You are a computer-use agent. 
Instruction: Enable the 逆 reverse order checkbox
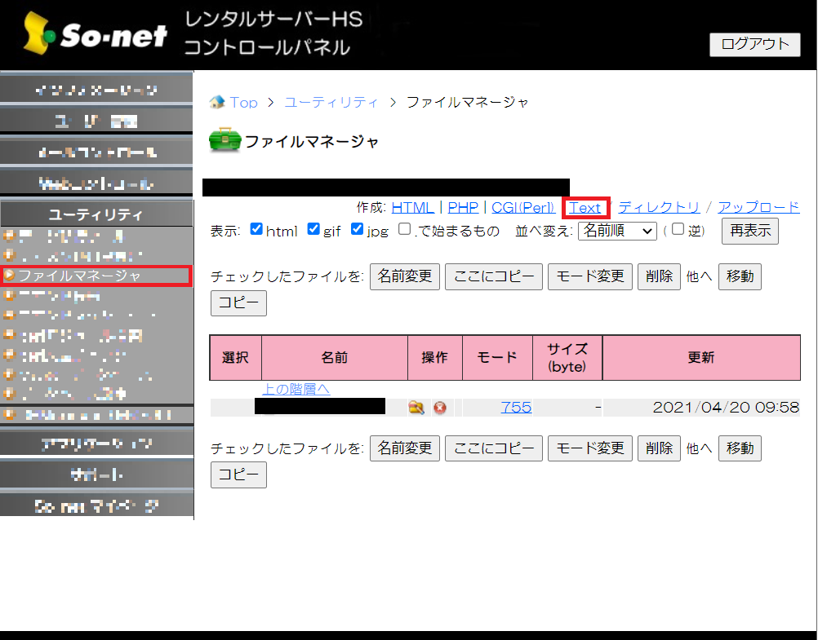678,230
